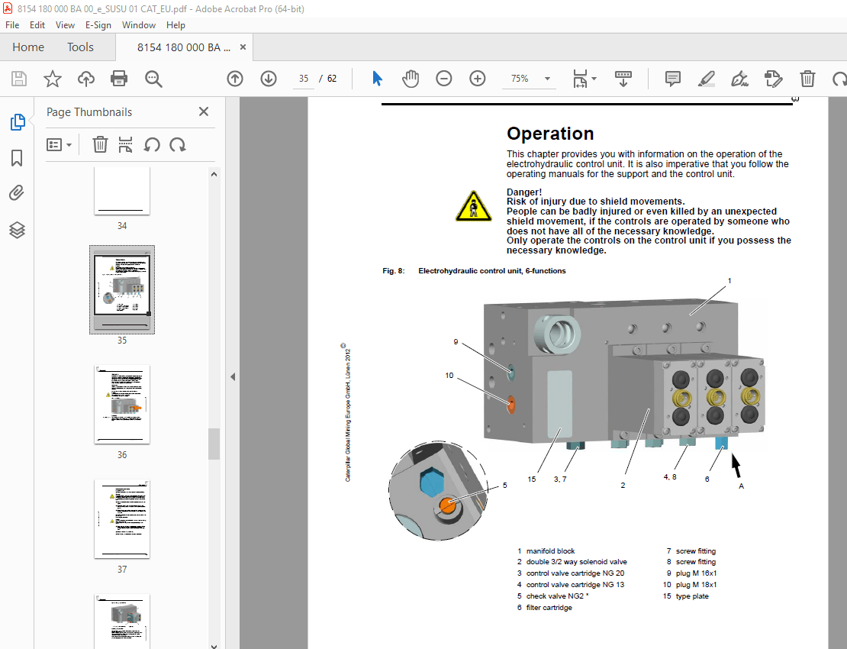Viewport: 847px width, 649px height.
Task: Open the View menu
Action: pyautogui.click(x=65, y=25)
